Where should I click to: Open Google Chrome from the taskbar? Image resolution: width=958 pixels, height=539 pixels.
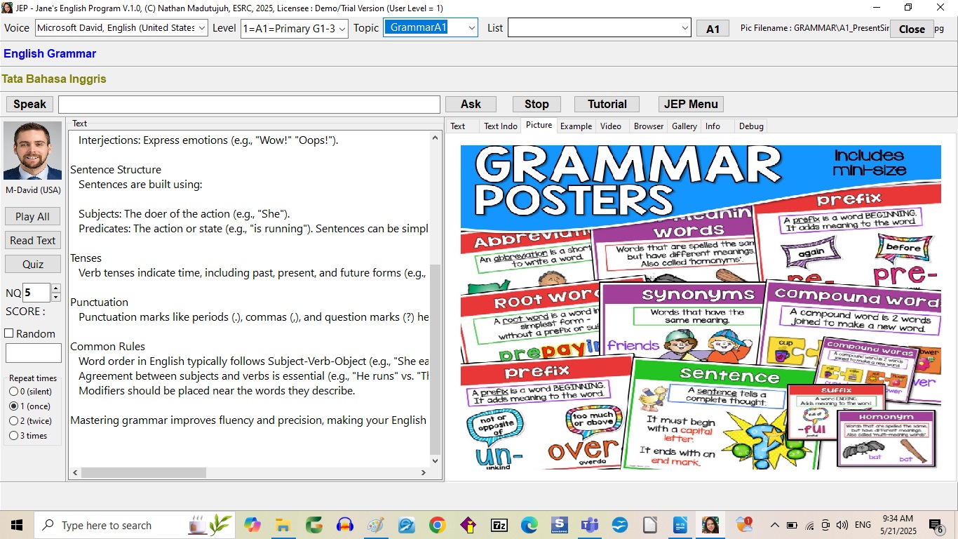tap(438, 525)
